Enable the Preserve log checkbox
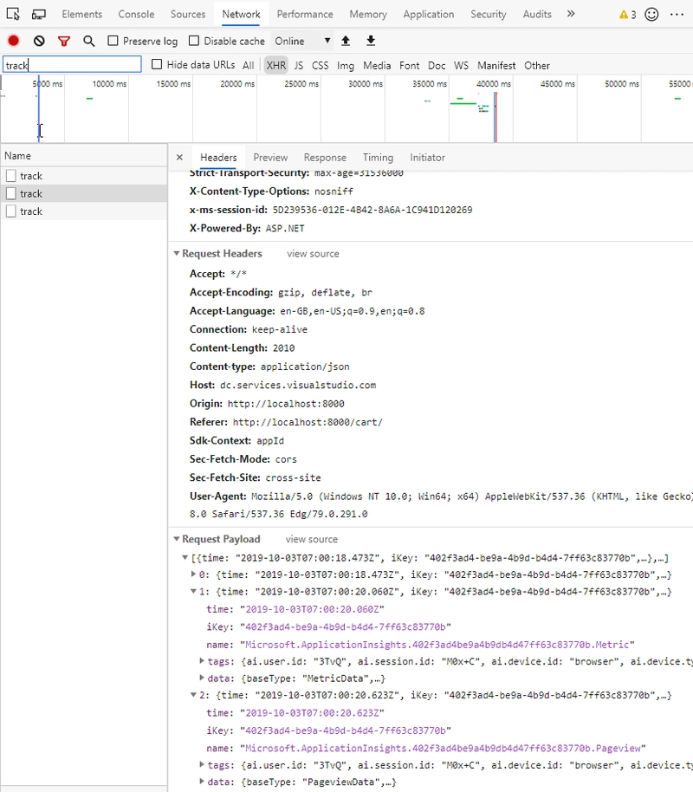The height and width of the screenshot is (792, 693). pyautogui.click(x=113, y=41)
